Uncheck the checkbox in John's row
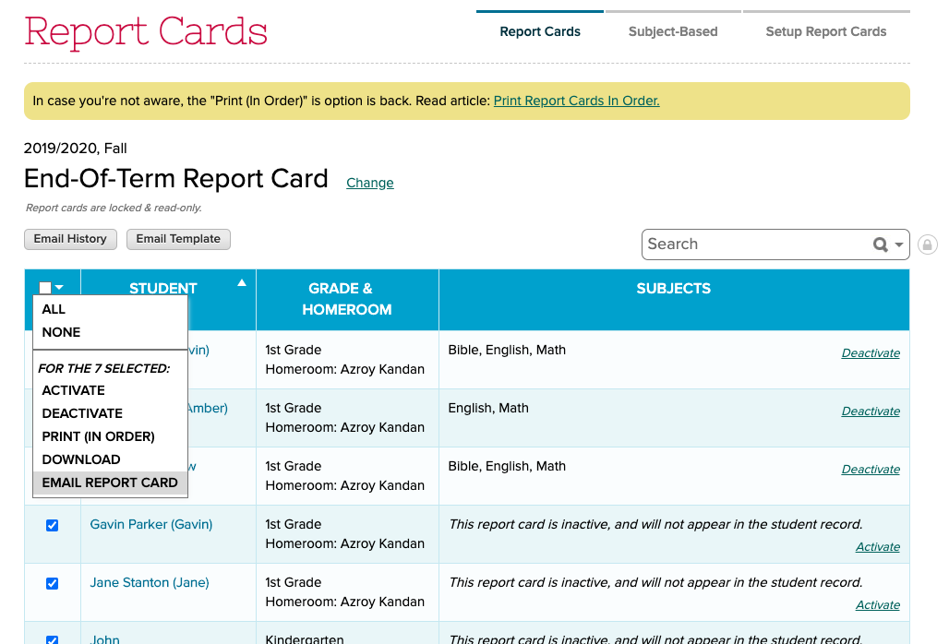The height and width of the screenshot is (644, 949). (52, 639)
